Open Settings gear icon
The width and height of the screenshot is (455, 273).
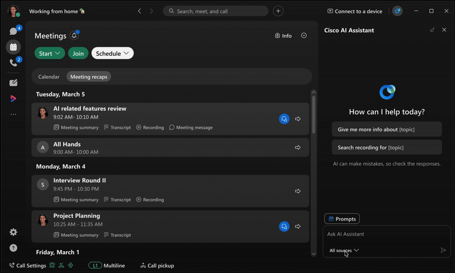coord(13,232)
